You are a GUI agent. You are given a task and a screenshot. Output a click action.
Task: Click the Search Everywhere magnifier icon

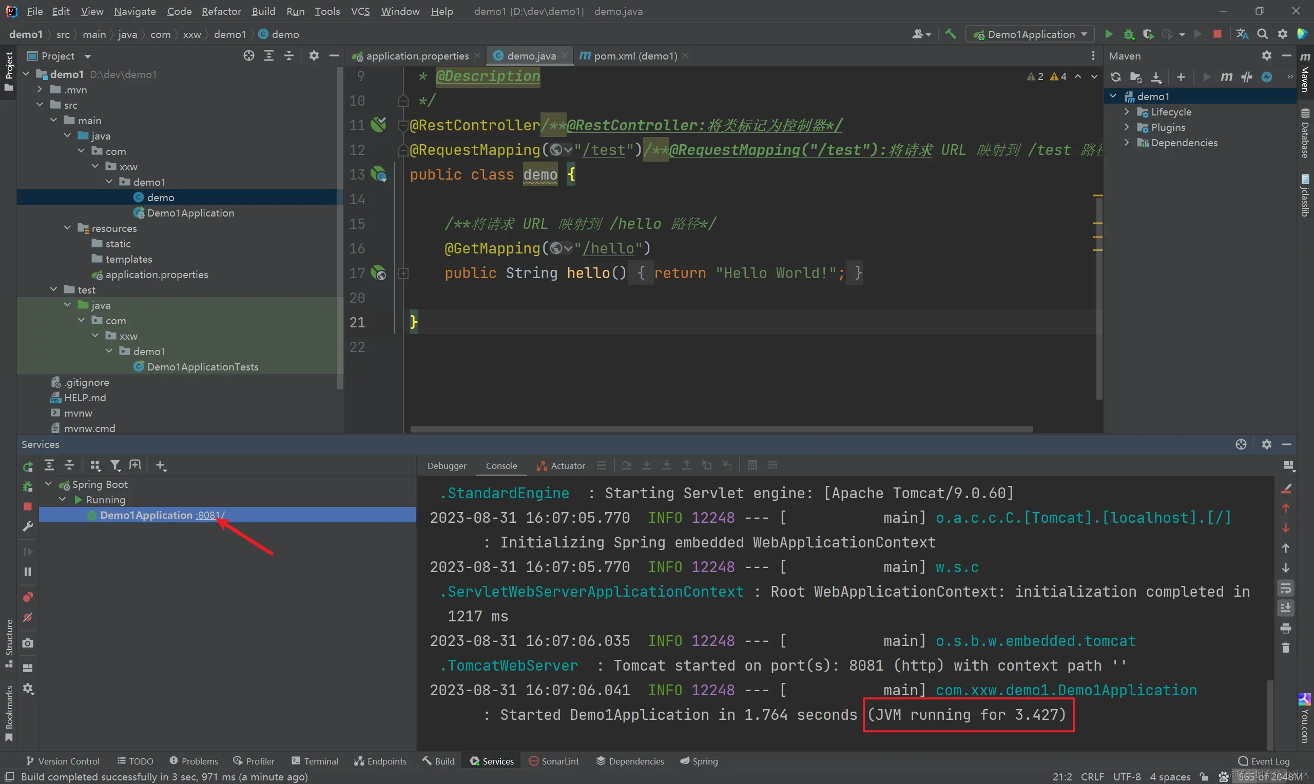pyautogui.click(x=1262, y=34)
